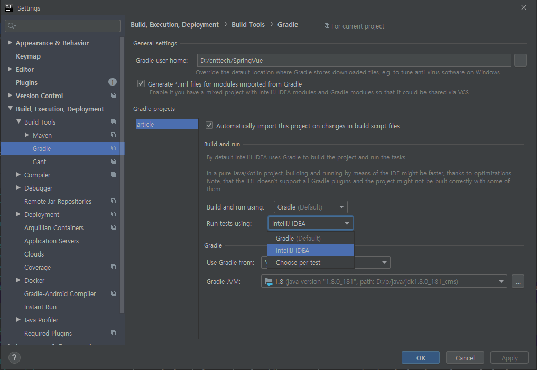Viewport: 537px width, 370px height.
Task: Open the 'Build and run using' dropdown
Action: coord(311,207)
